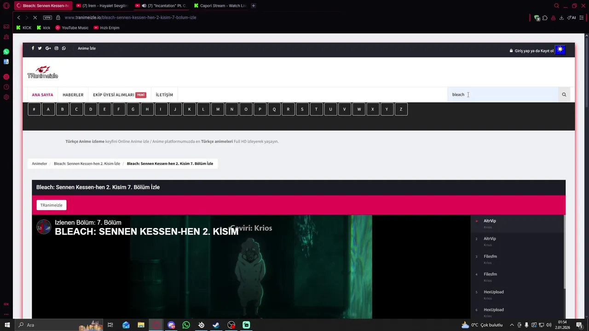Filter anime by letter M
The width and height of the screenshot is (589, 331).
tap(218, 109)
